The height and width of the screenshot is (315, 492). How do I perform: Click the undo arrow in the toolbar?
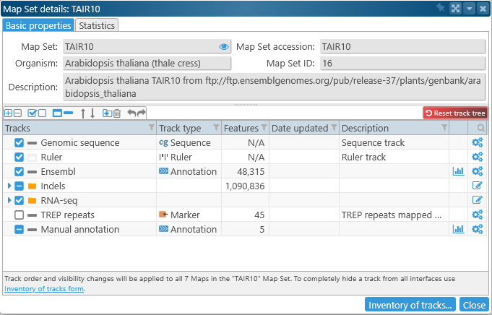click(x=131, y=113)
